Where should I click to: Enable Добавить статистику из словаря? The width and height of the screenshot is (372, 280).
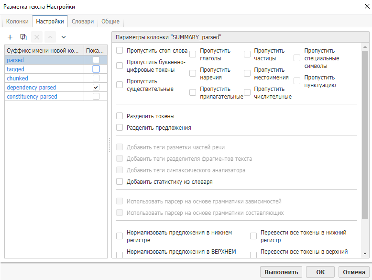pyautogui.click(x=120, y=182)
